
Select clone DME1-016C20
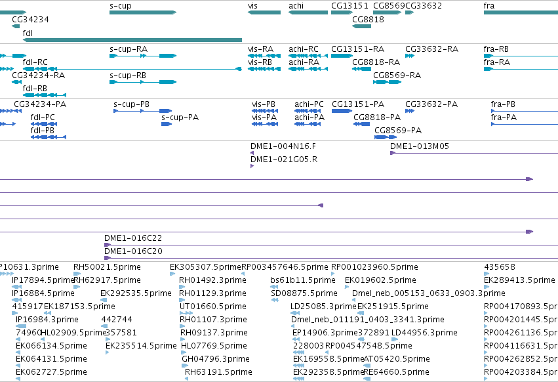[x=331, y=258]
